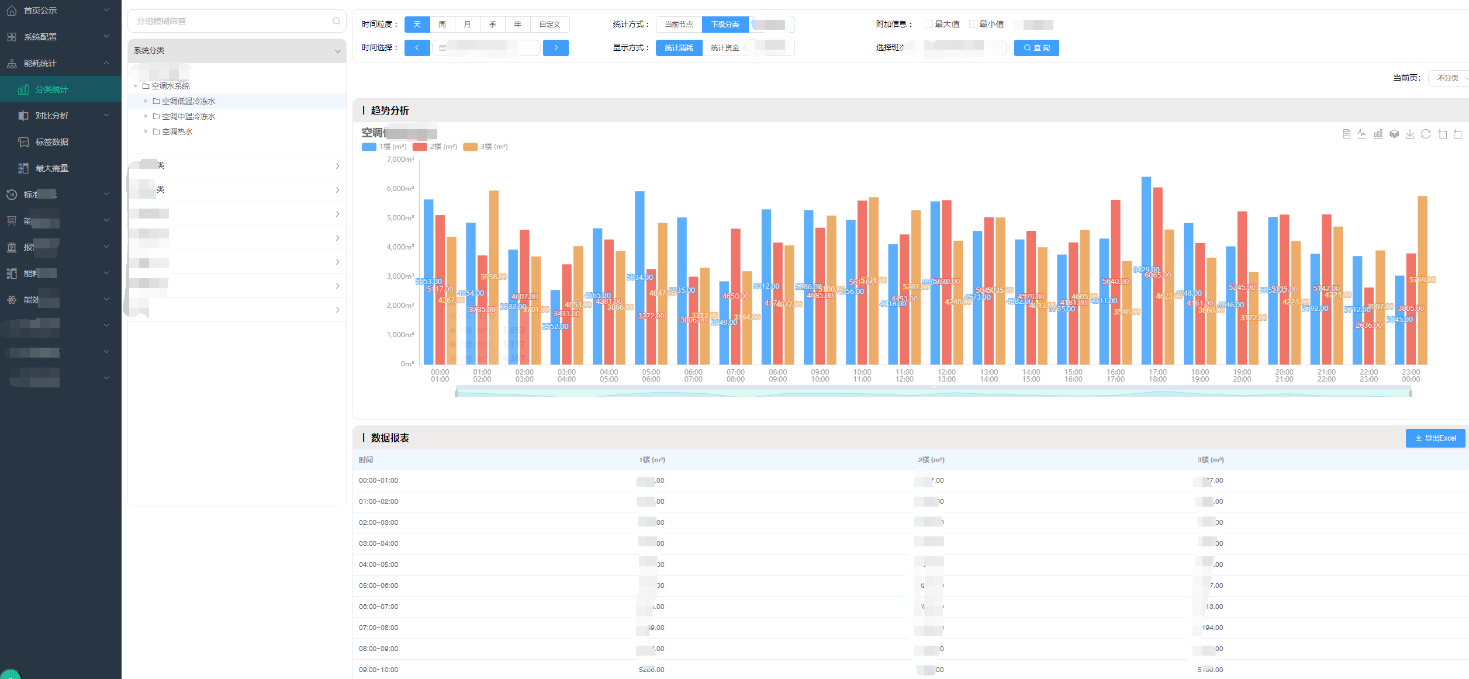1469x679 pixels.
Task: Click calendar icon in date picker
Action: click(443, 48)
